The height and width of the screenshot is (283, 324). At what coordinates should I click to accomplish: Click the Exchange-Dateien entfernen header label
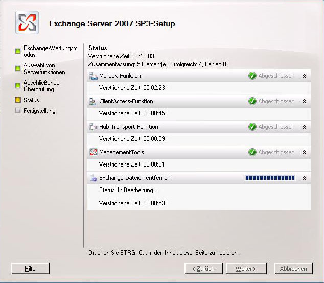coord(135,178)
